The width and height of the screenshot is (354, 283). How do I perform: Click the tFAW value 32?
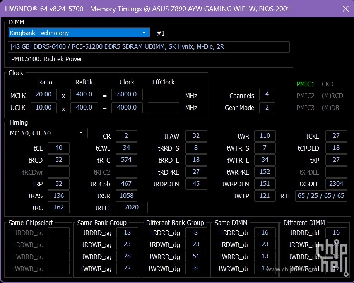coord(196,136)
